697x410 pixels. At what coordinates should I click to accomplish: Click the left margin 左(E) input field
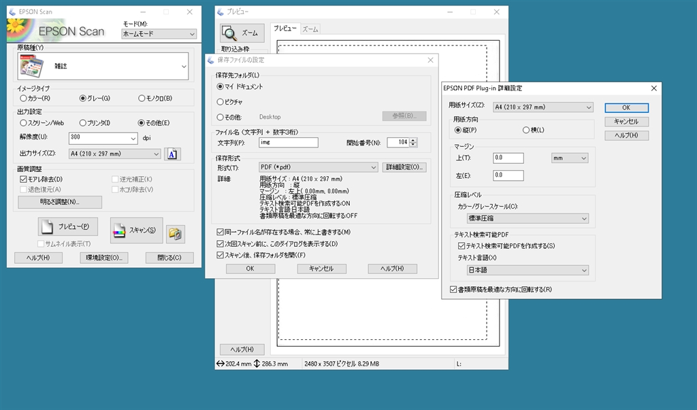[x=508, y=175]
